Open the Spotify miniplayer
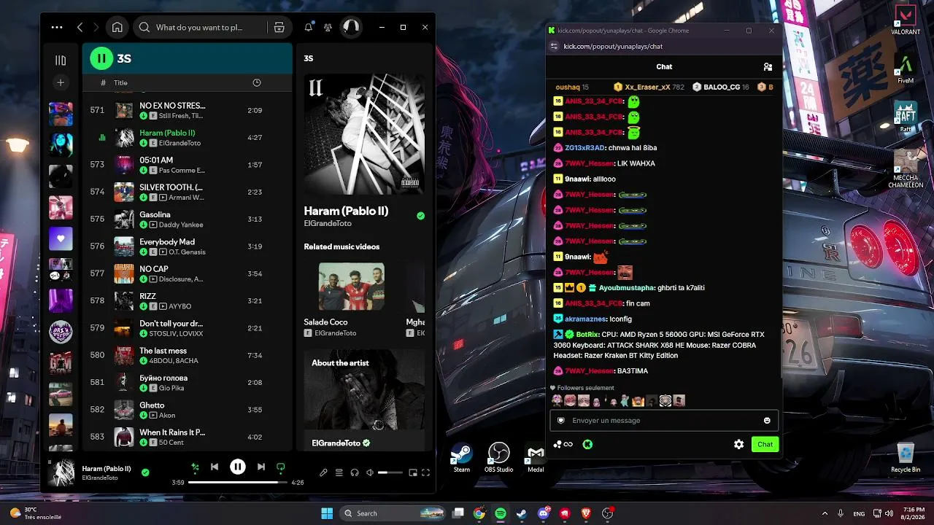Image resolution: width=934 pixels, height=525 pixels. coord(413,472)
